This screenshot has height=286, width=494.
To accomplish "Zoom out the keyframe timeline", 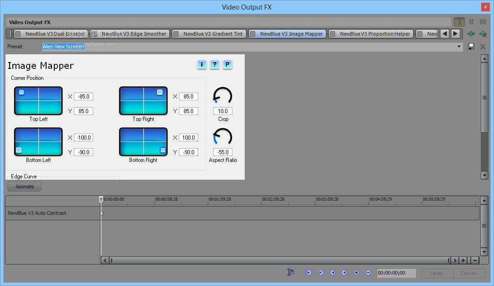I will 475,260.
